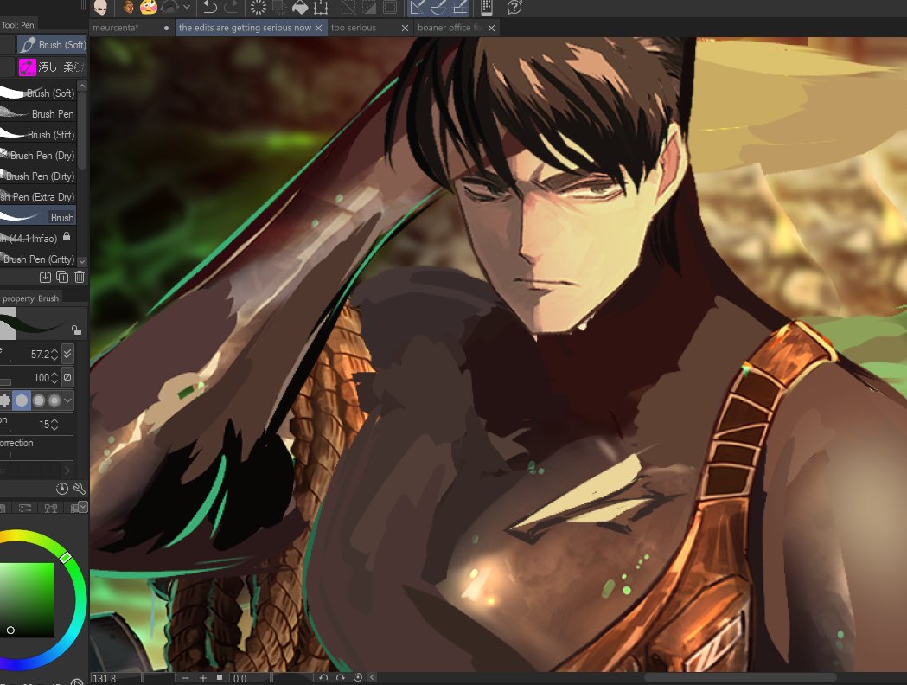Choose the Brush Pen (Dirty) brush
This screenshot has height=685, width=907.
coord(37,176)
